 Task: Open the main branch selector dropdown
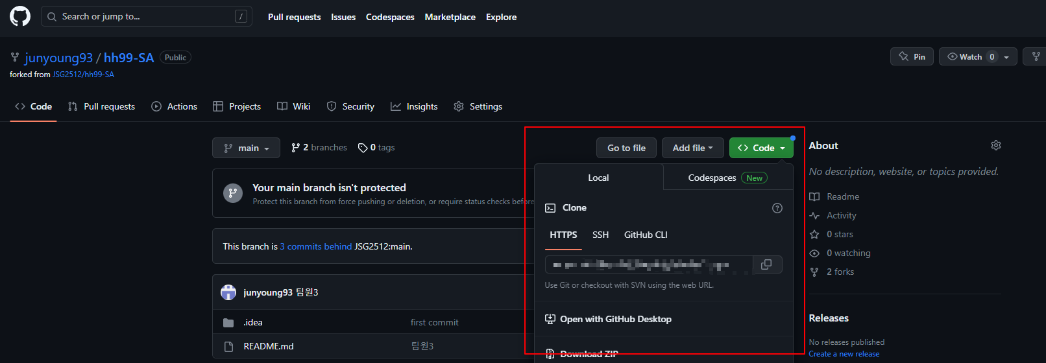[246, 148]
